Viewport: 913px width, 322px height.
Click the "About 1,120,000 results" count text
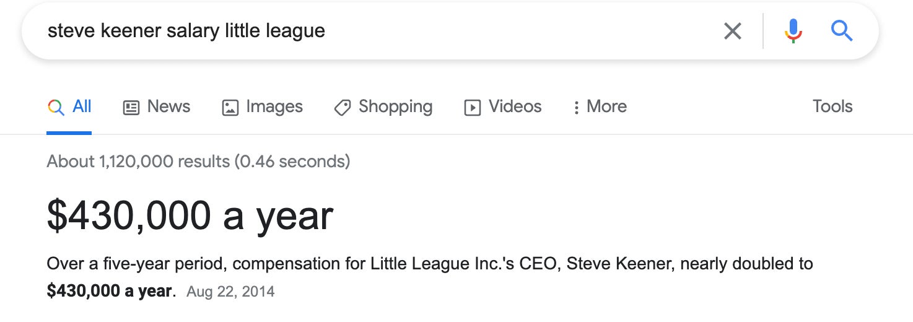[198, 162]
